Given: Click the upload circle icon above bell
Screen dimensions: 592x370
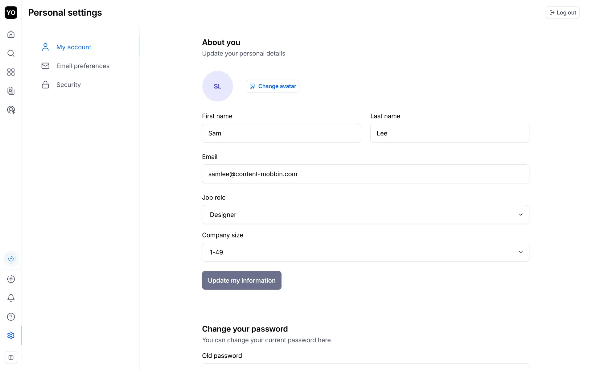Looking at the screenshot, I should click(11, 279).
